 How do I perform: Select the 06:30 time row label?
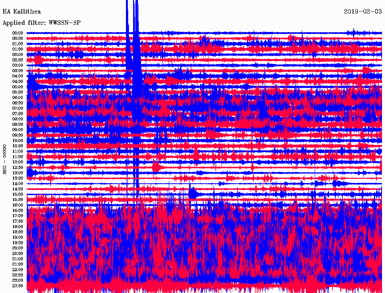click(x=18, y=103)
